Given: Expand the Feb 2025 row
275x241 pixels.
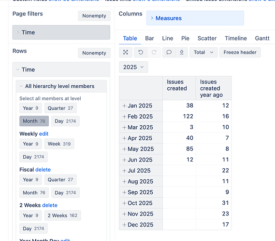Looking at the screenshot, I should [124, 117].
